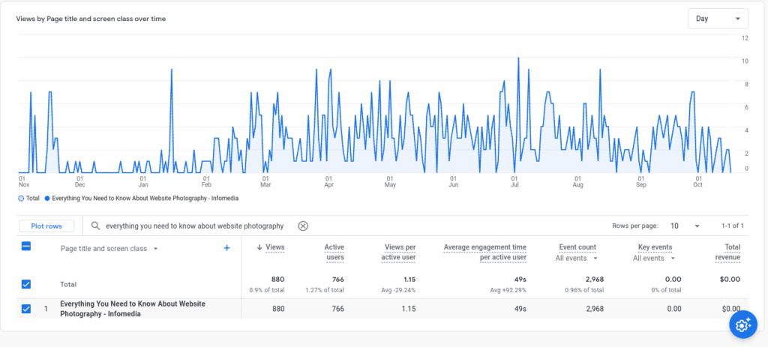Click the Everything You Need to Know row title
Screen dimensions: 768x347
pos(133,309)
